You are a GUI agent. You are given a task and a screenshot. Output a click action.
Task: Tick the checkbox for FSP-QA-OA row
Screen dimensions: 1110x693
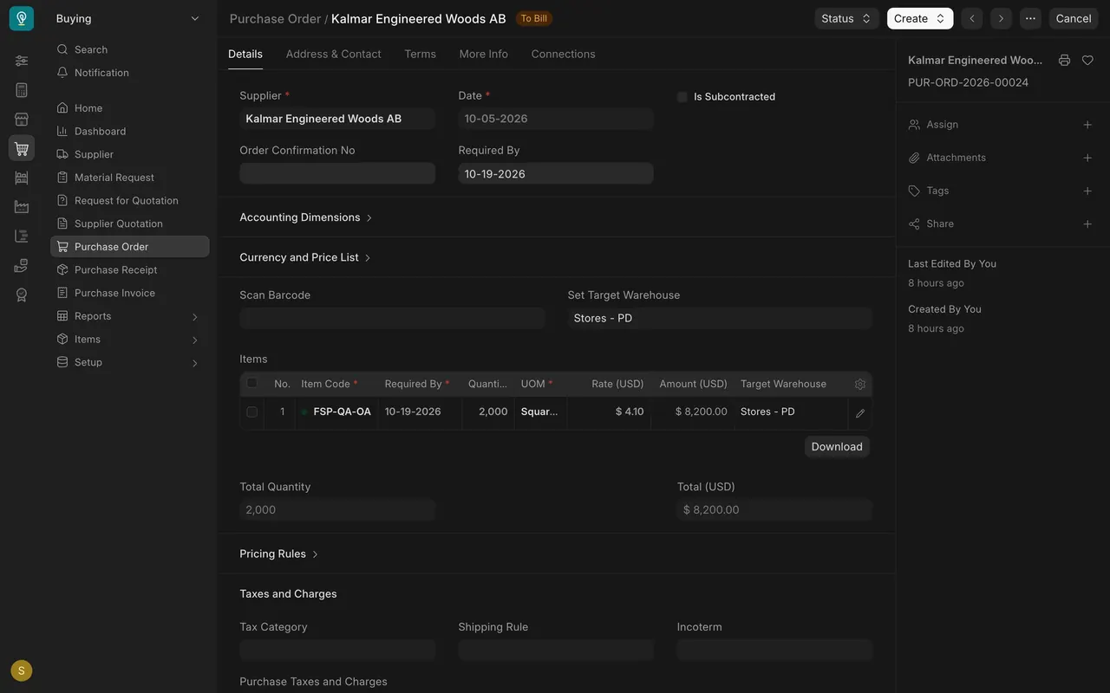click(x=252, y=412)
